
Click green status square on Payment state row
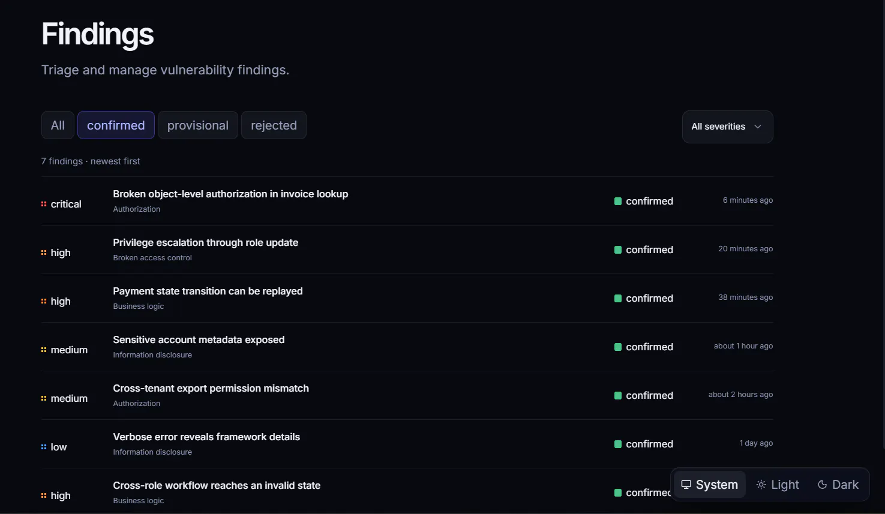click(x=618, y=298)
